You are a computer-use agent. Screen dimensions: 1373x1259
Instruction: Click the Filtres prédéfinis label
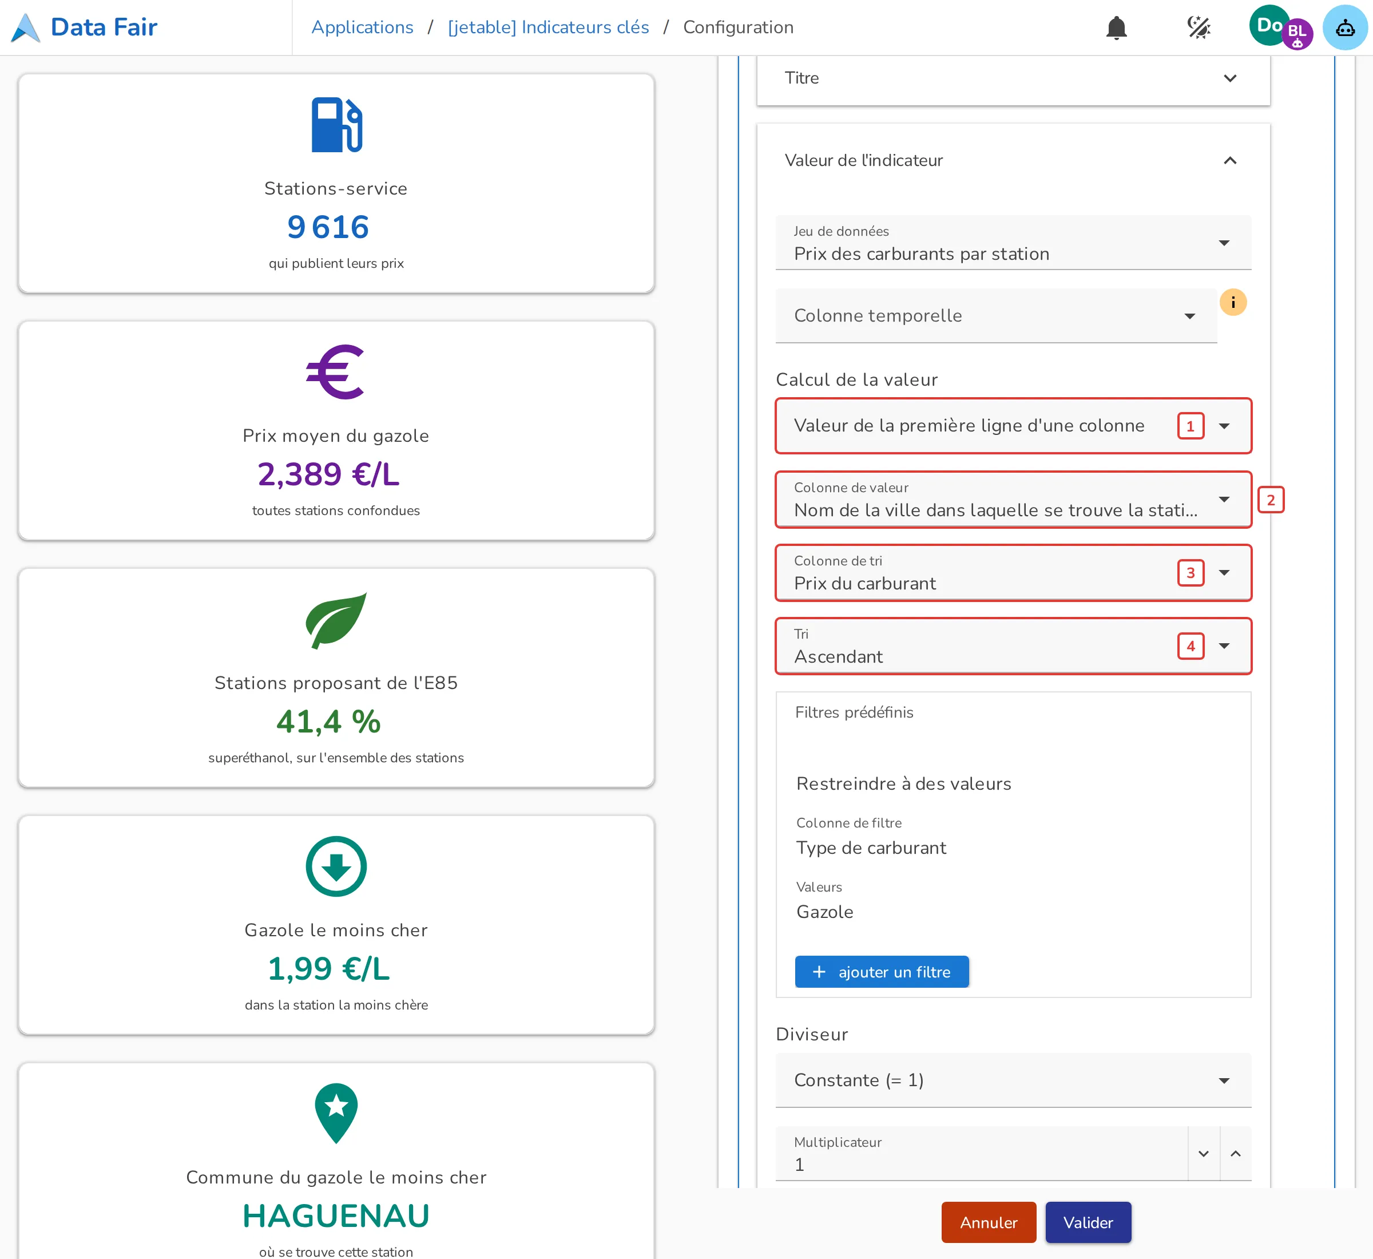coord(854,712)
